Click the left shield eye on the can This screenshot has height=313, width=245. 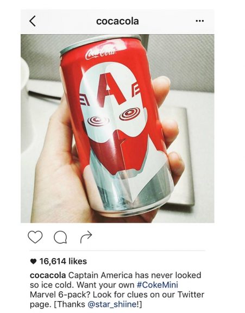pos(98,120)
